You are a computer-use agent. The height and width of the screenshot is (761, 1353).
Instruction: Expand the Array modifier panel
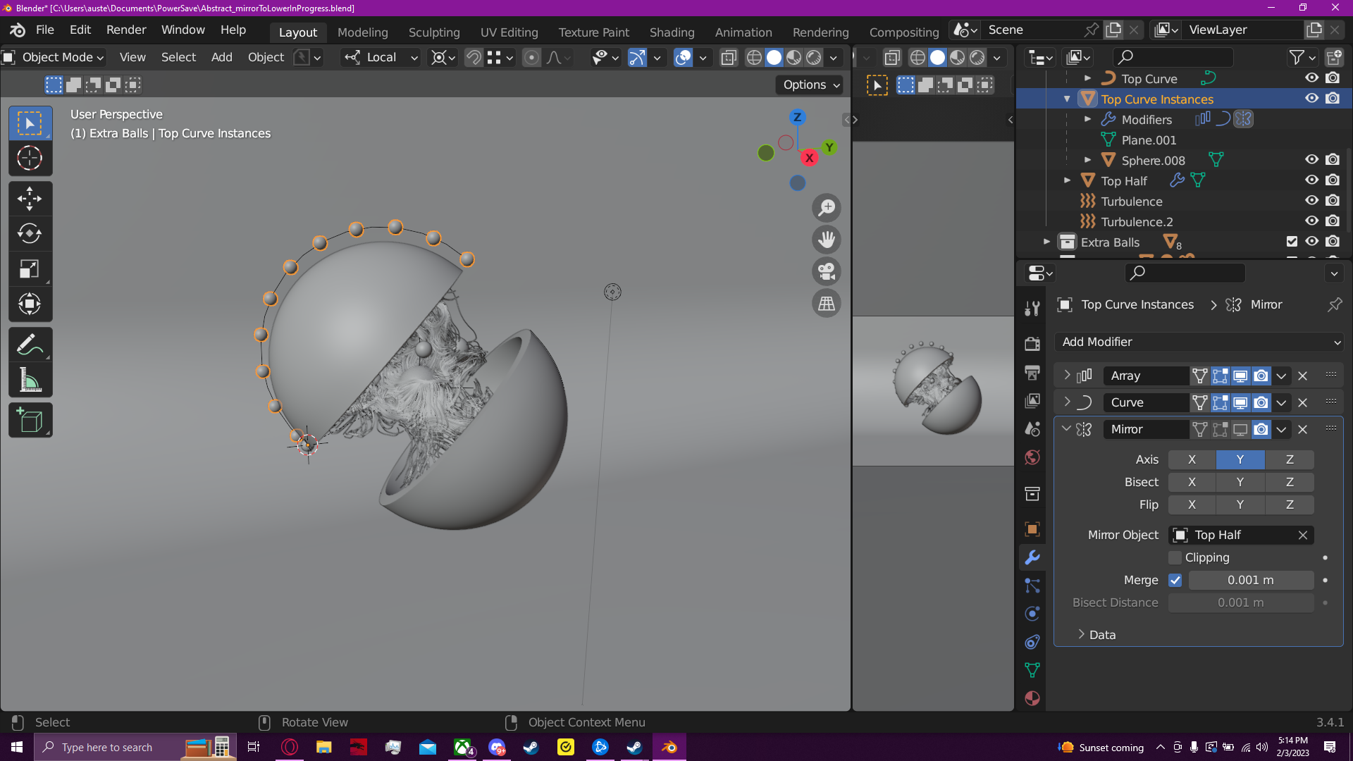(x=1067, y=376)
